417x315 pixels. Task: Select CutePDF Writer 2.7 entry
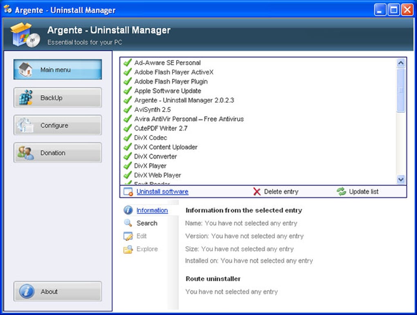(161, 128)
